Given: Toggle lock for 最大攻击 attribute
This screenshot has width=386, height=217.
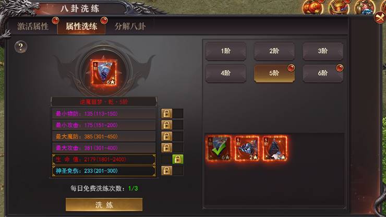Looking at the screenshot, I should pos(167,148).
